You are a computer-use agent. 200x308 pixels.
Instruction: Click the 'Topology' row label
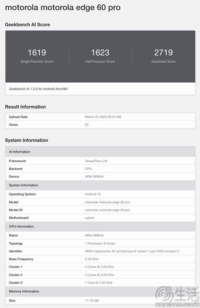[x=16, y=244]
